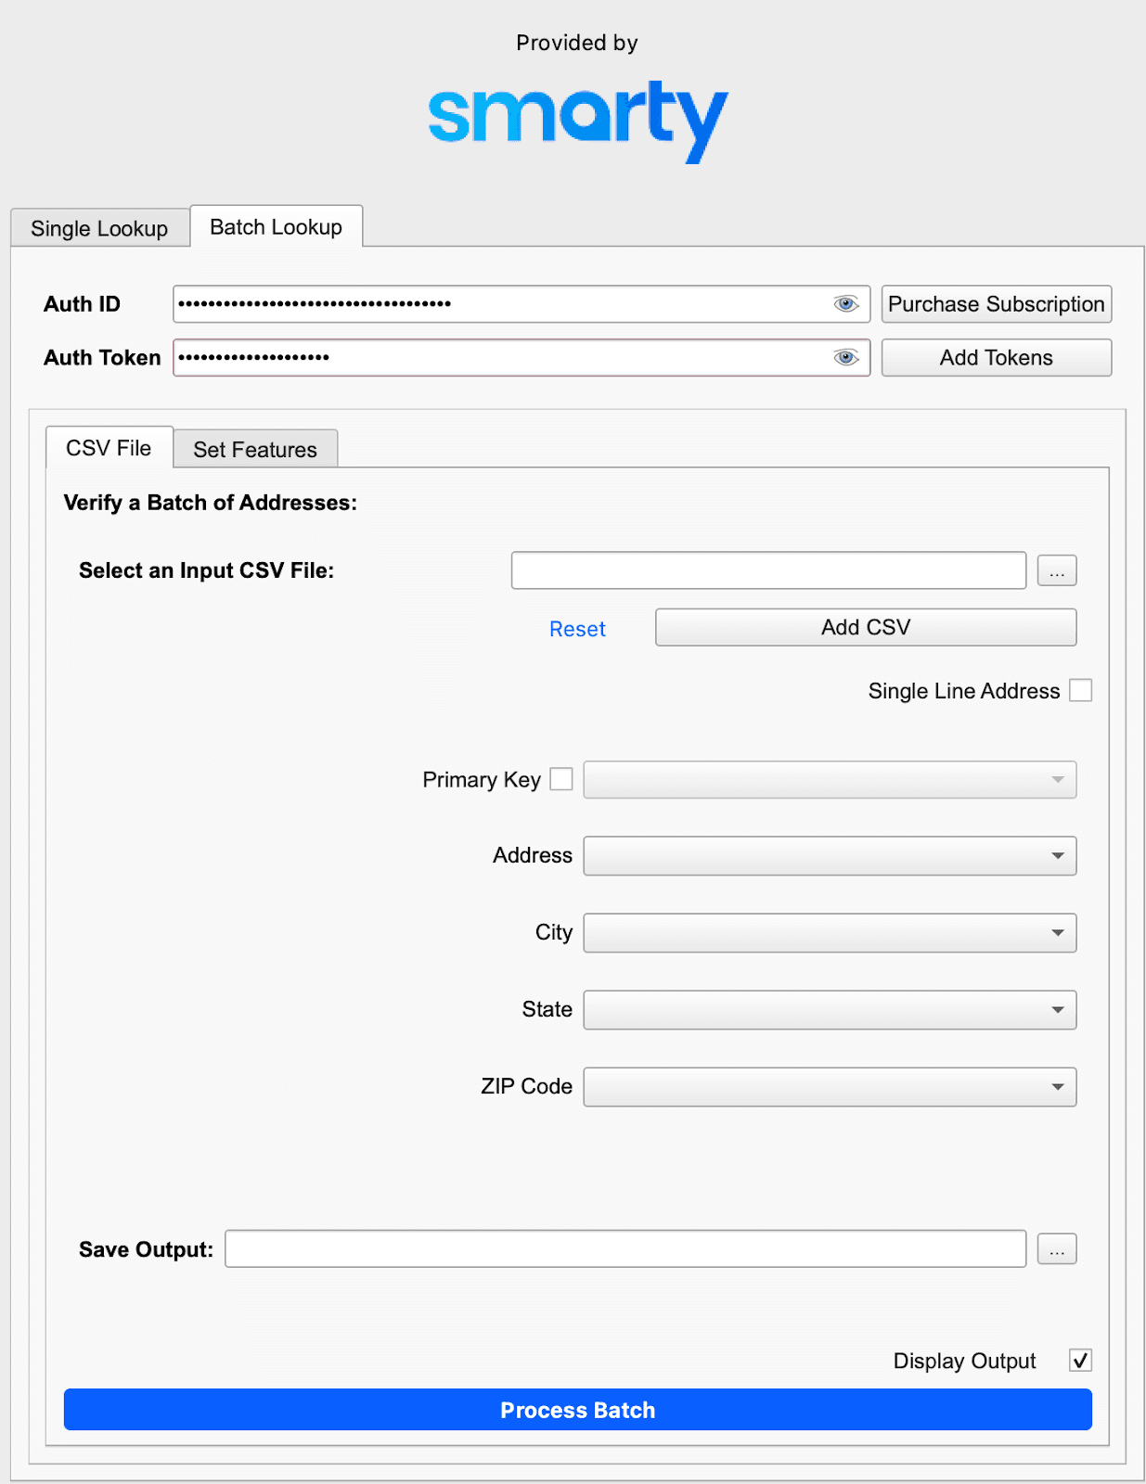Focus the Auth Token input field
Screen dimensions: 1146x1484
click(521, 358)
